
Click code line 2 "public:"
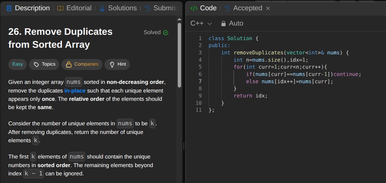[x=219, y=45]
